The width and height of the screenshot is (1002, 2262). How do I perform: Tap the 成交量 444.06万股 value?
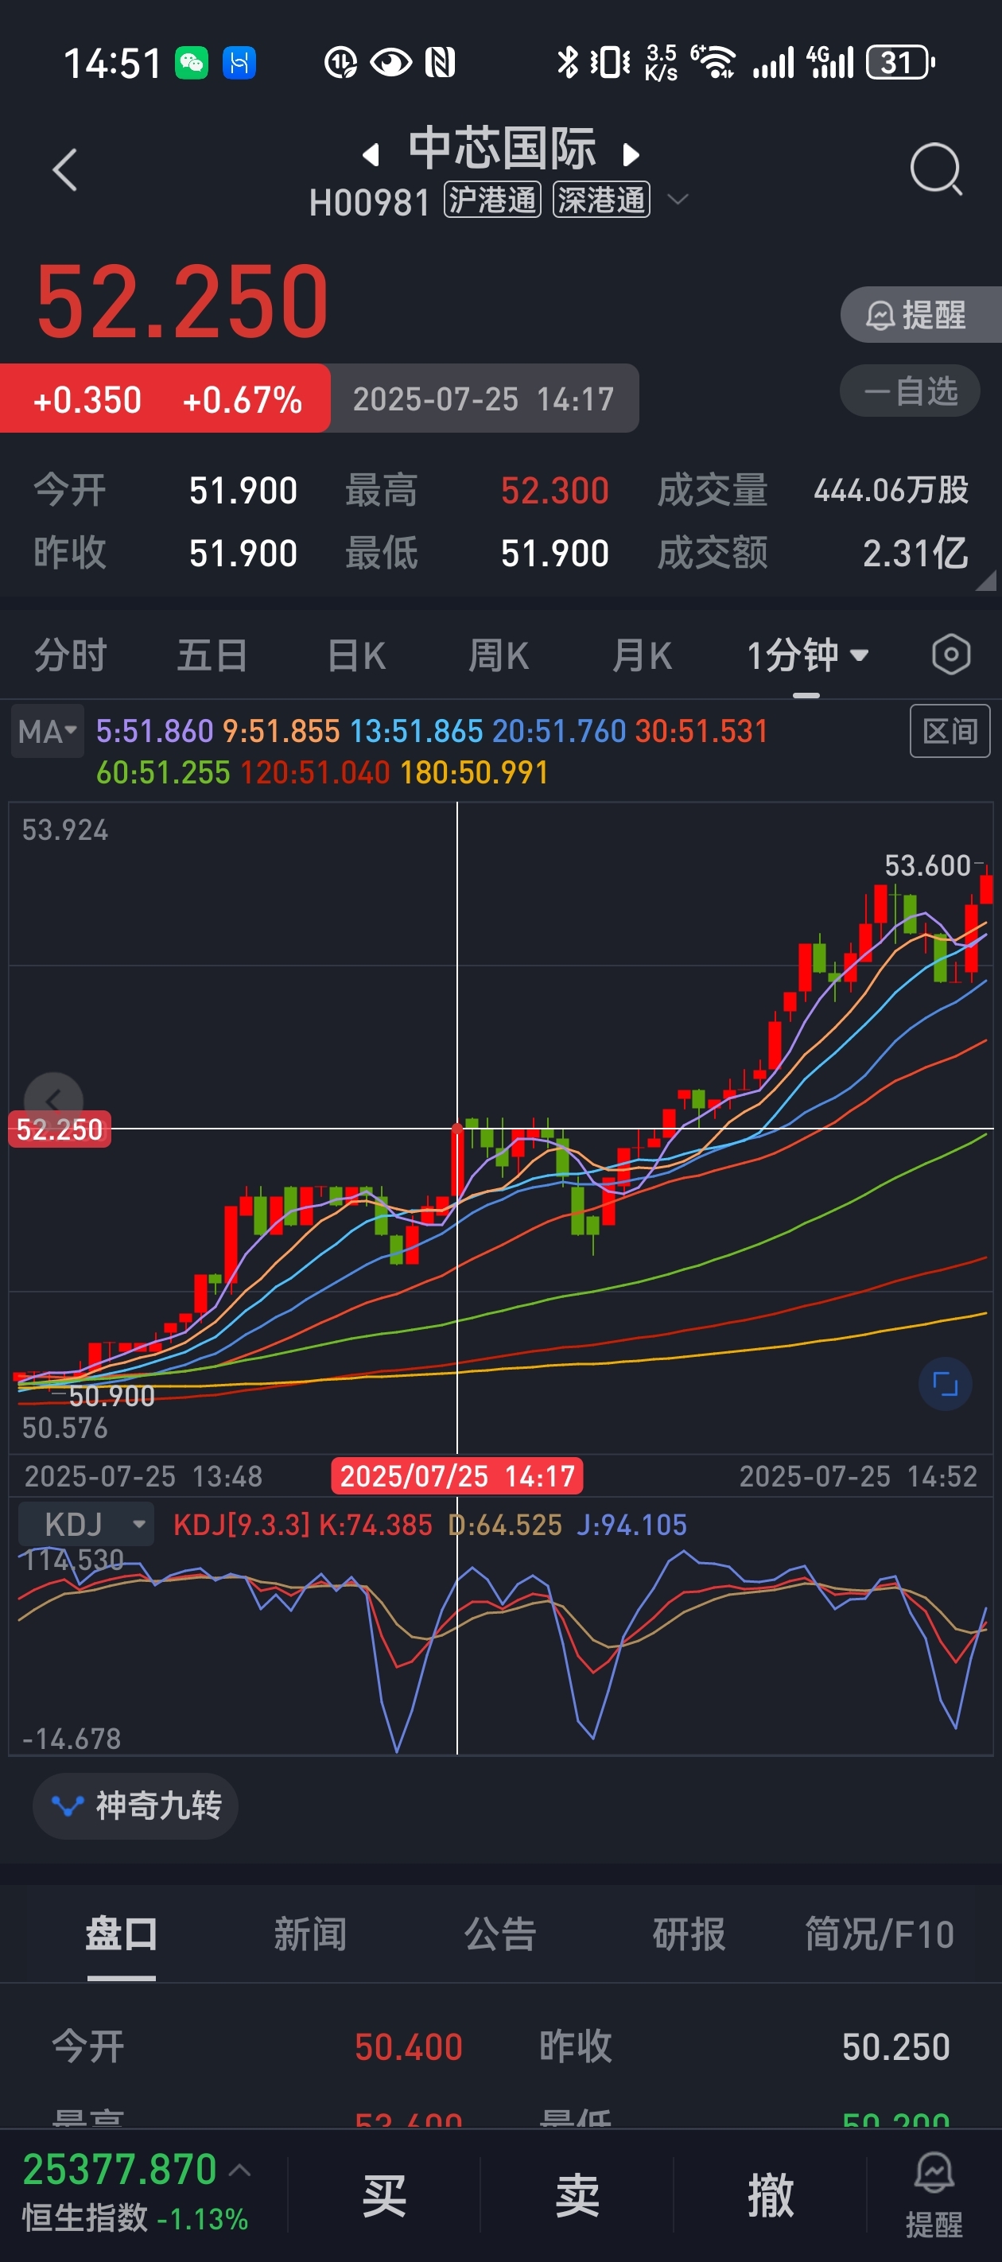click(891, 490)
